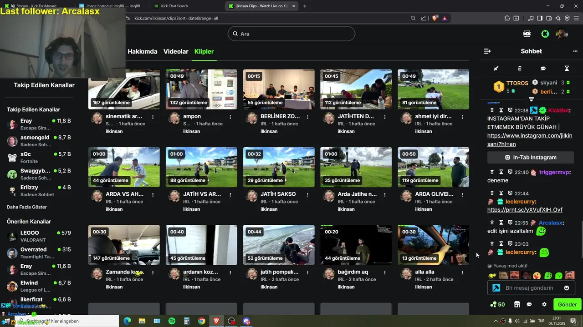
Task: Click the trash icon in chat toolbar
Action: [x=520, y=69]
